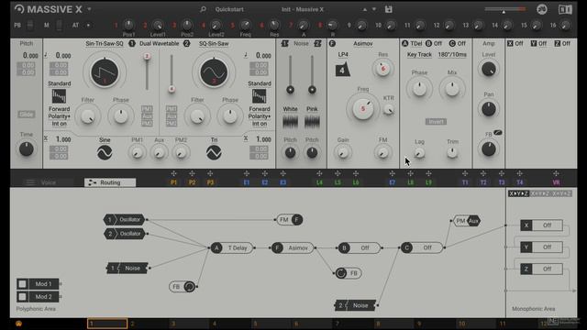Image resolution: width=587 pixels, height=330 pixels.
Task: Toggle oscillator 1 Int on setting
Action: [x=59, y=124]
